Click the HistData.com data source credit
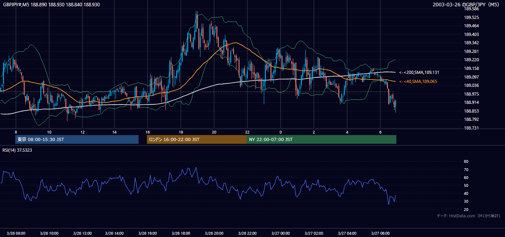 (x=468, y=216)
